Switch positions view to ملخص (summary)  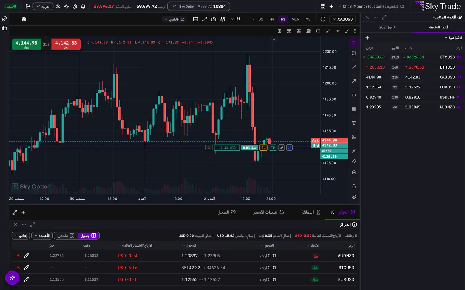(x=66, y=236)
